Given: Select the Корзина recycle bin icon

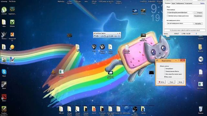Looking at the screenshot, I should pyautogui.click(x=201, y=110).
